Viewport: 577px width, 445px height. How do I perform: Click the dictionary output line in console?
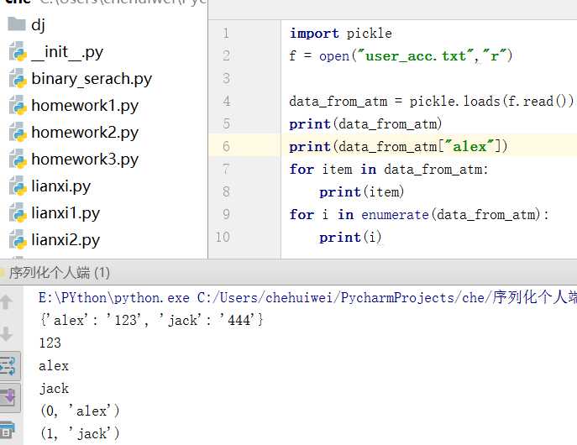tap(152, 320)
